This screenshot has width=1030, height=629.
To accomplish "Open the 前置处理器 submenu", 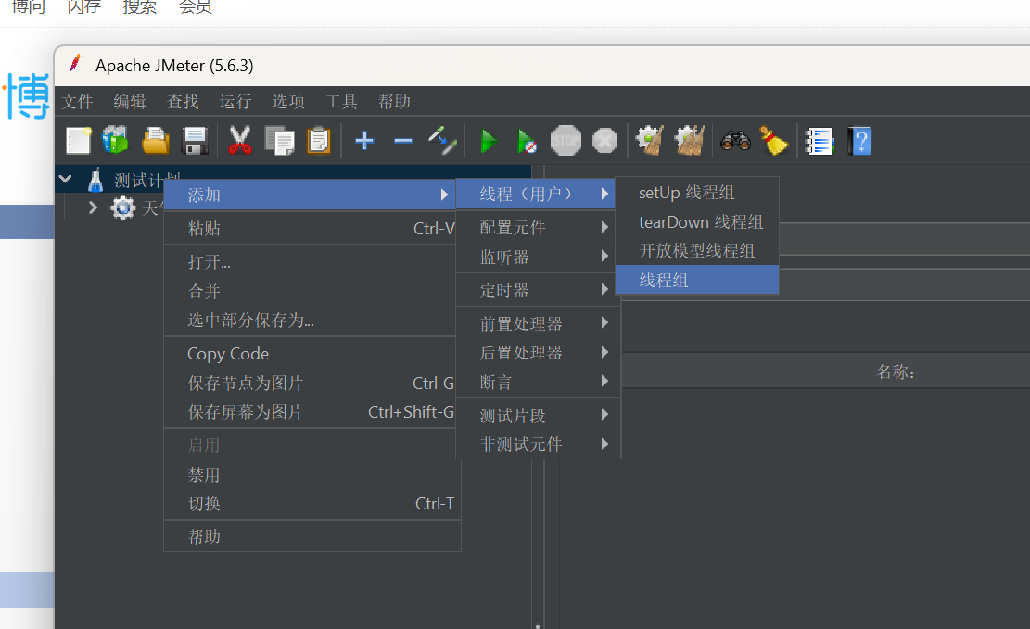I will pyautogui.click(x=538, y=323).
